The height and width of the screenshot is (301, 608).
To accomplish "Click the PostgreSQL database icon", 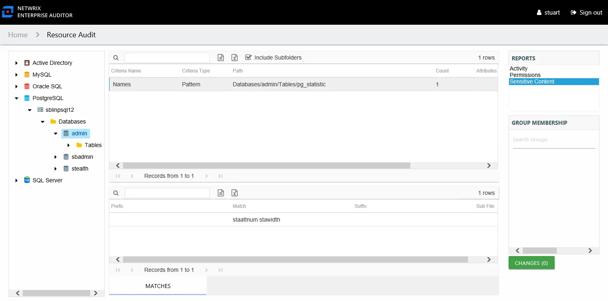I will click(27, 98).
